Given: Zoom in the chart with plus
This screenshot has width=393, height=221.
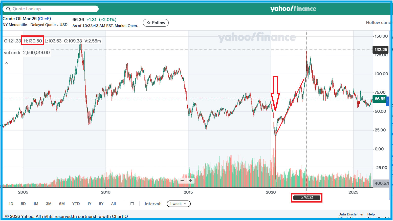Looking at the screenshot, I should click(190, 181).
